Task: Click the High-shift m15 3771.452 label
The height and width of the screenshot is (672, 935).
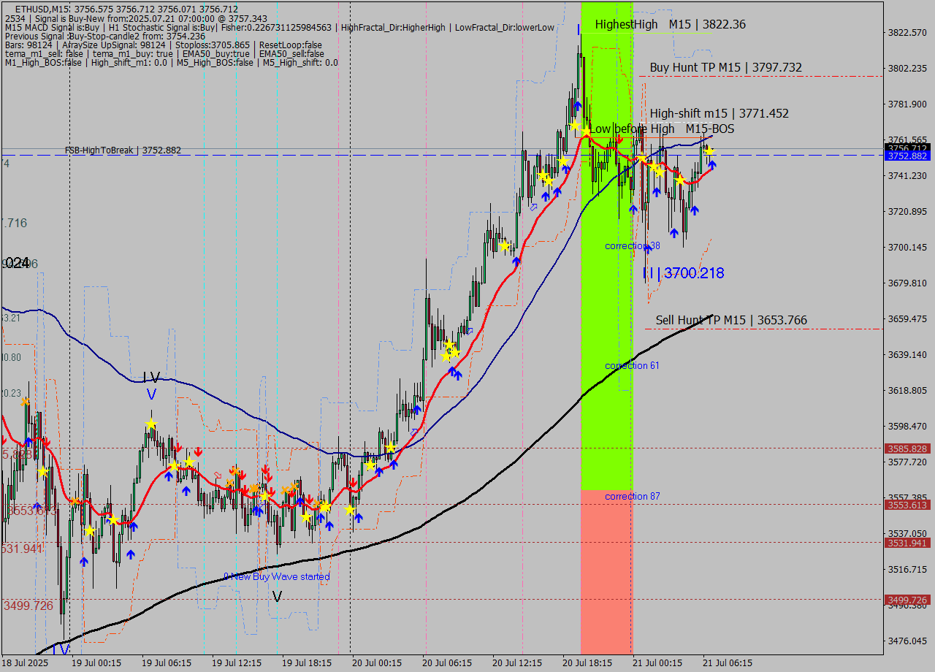Action: [x=719, y=113]
